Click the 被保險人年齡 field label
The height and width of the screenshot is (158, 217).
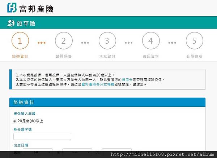25,114
